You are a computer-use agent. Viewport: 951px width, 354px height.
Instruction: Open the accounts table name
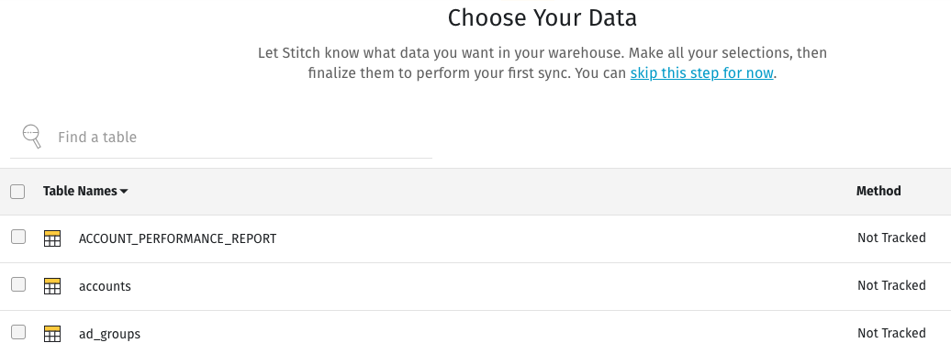coord(105,286)
